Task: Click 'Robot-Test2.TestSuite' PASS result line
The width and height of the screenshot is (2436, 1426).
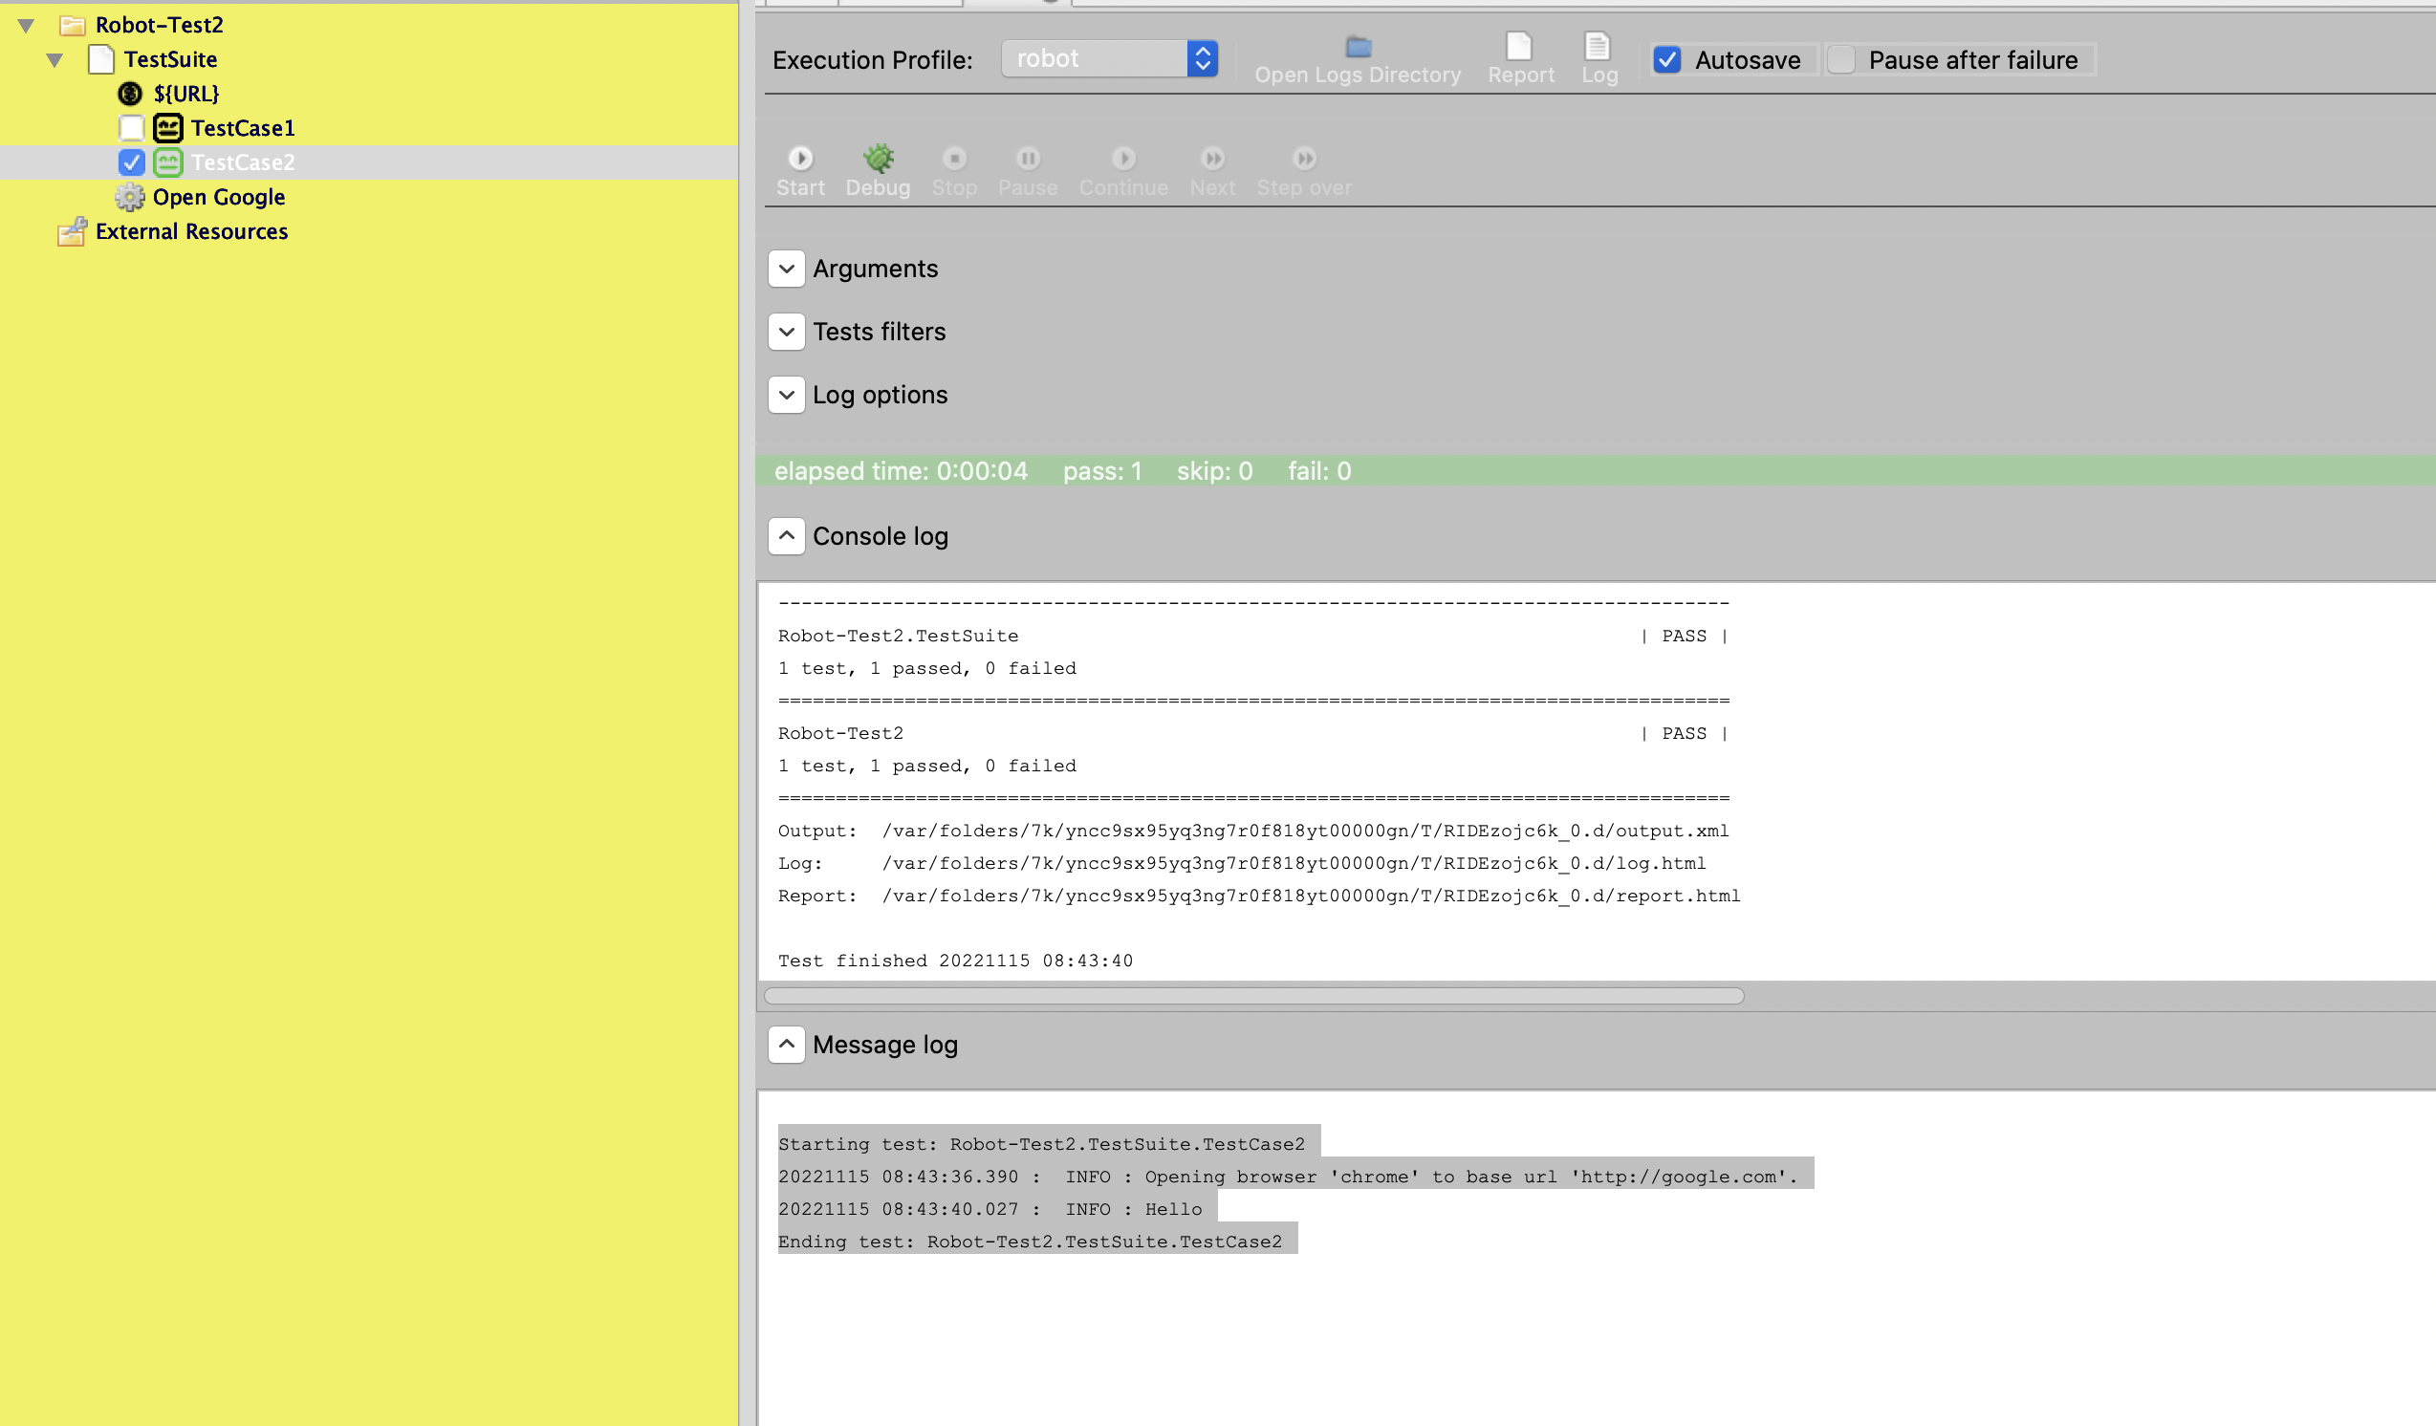Action: tap(1252, 636)
